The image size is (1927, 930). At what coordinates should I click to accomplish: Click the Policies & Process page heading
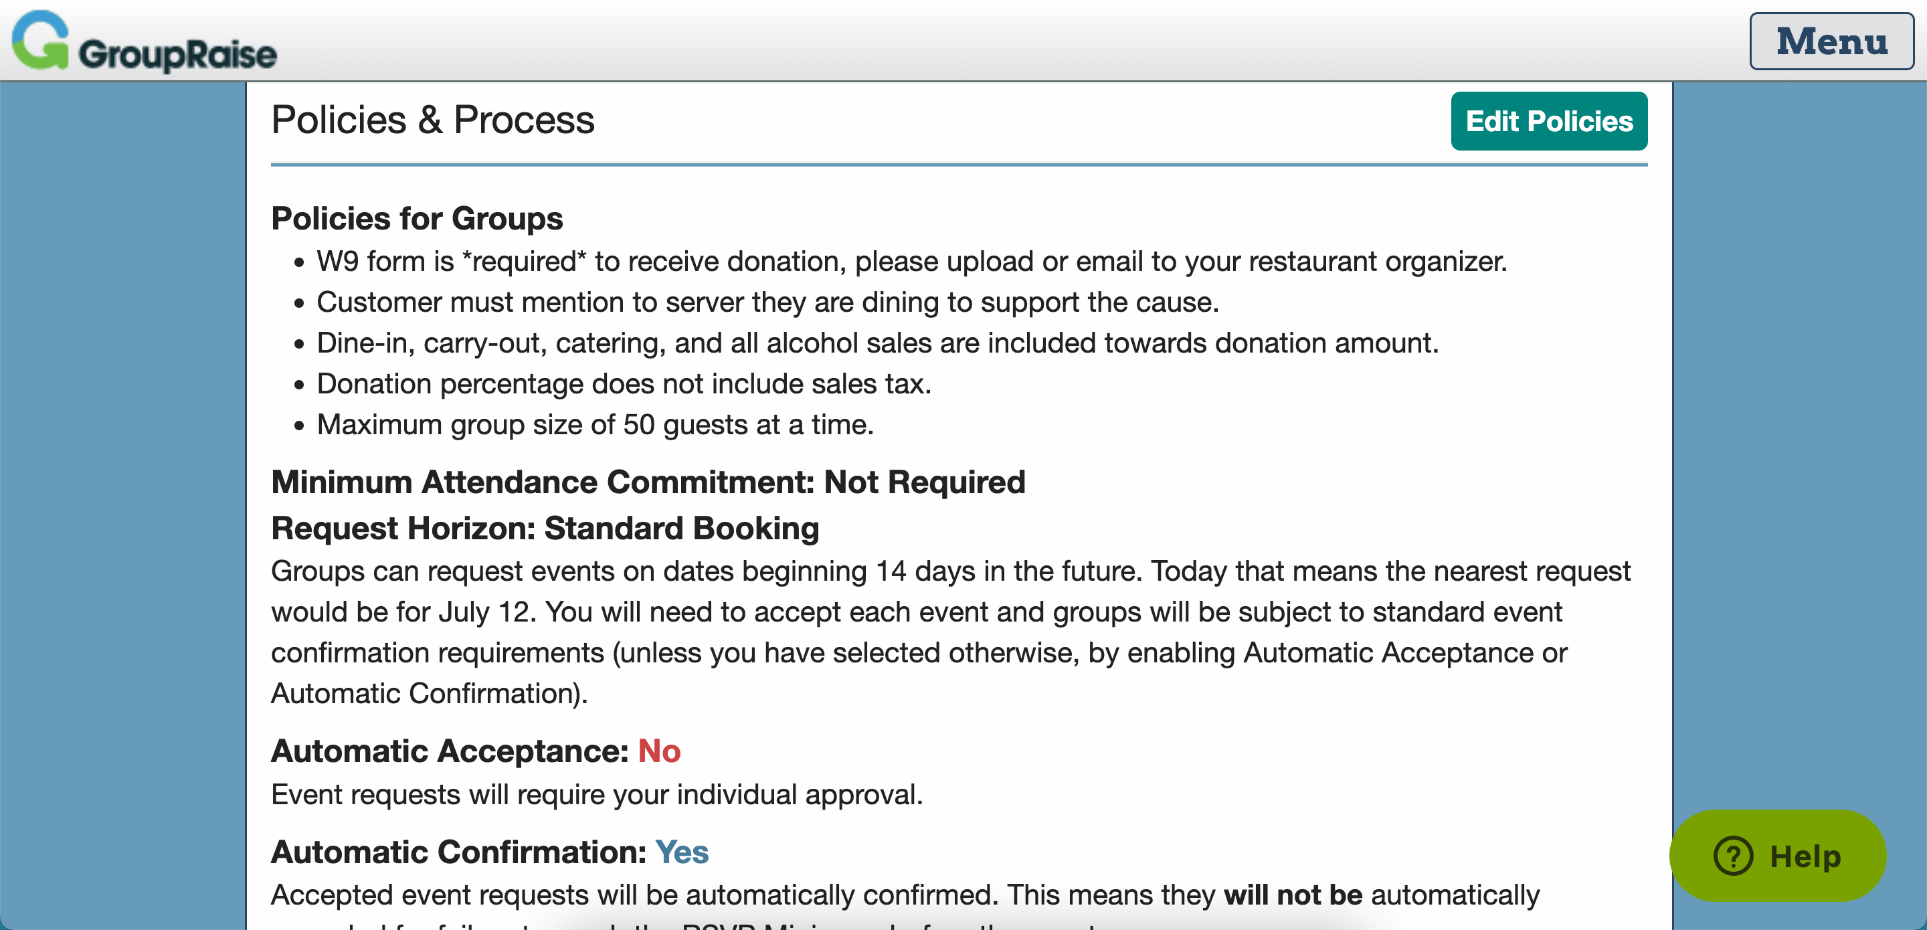click(x=432, y=120)
